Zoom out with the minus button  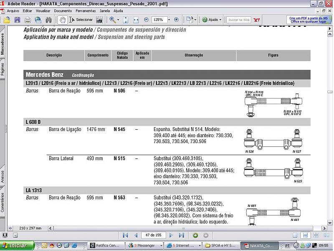[x=147, y=20]
